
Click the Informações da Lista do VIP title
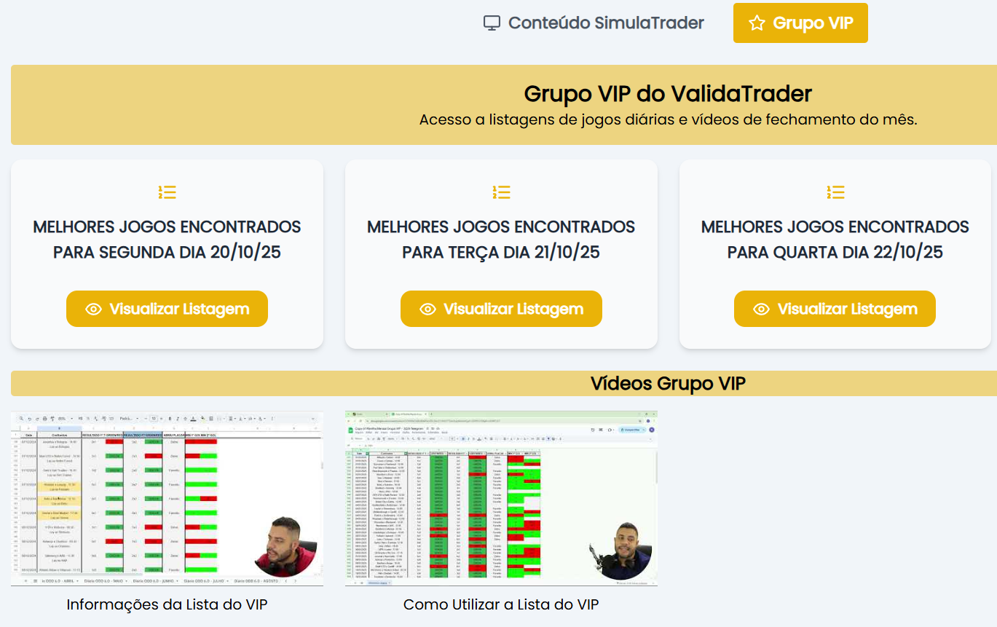coord(167,604)
